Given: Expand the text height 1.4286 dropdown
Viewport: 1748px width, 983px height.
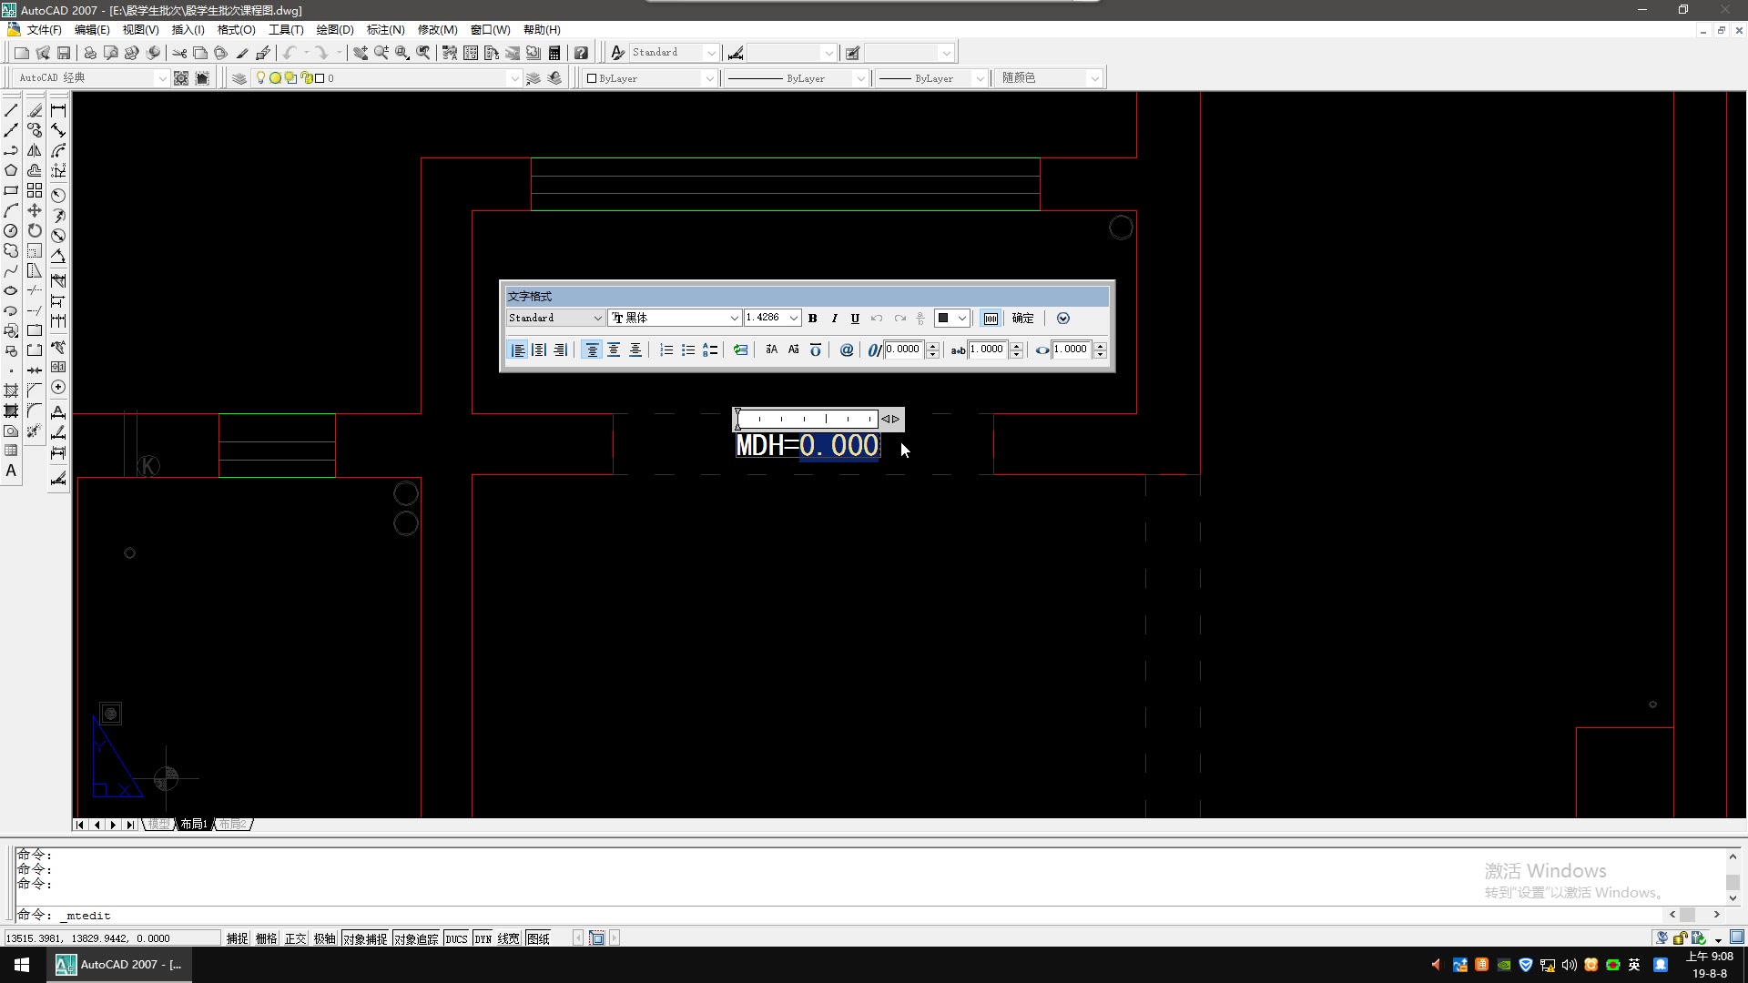Looking at the screenshot, I should (794, 319).
